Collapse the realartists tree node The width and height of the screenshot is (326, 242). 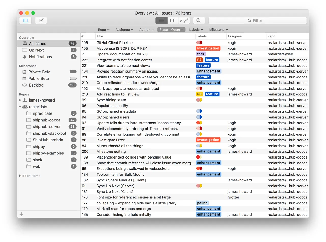click(20, 107)
